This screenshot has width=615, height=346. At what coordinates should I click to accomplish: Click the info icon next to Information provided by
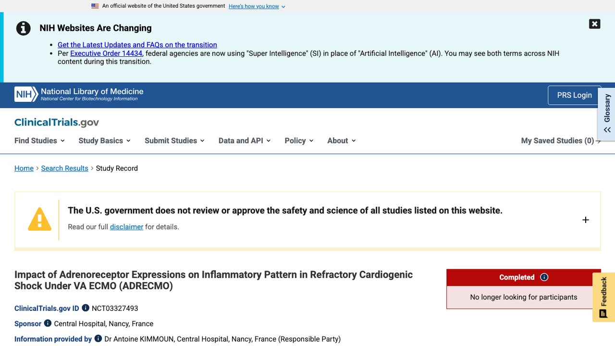pos(98,339)
